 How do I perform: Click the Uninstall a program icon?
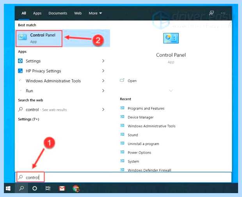pyautogui.click(x=122, y=143)
